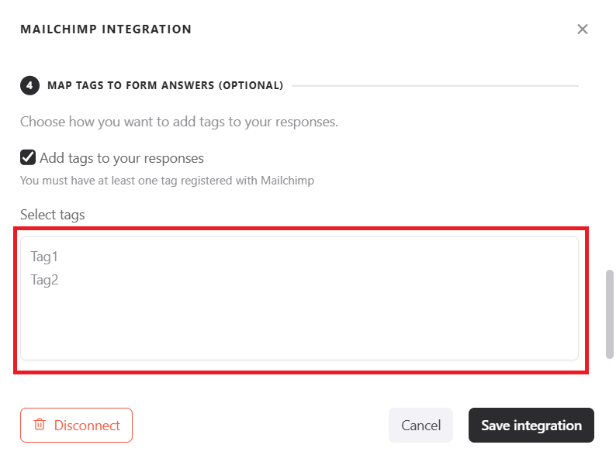The image size is (616, 462).
Task: Click the word '(OPTIONAL)' in the step heading
Action: point(251,85)
